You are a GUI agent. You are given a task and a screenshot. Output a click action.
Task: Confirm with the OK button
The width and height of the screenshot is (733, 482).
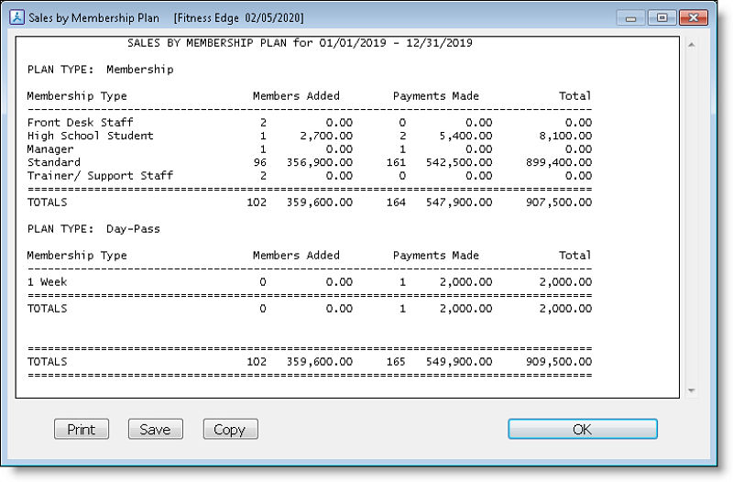pos(583,429)
